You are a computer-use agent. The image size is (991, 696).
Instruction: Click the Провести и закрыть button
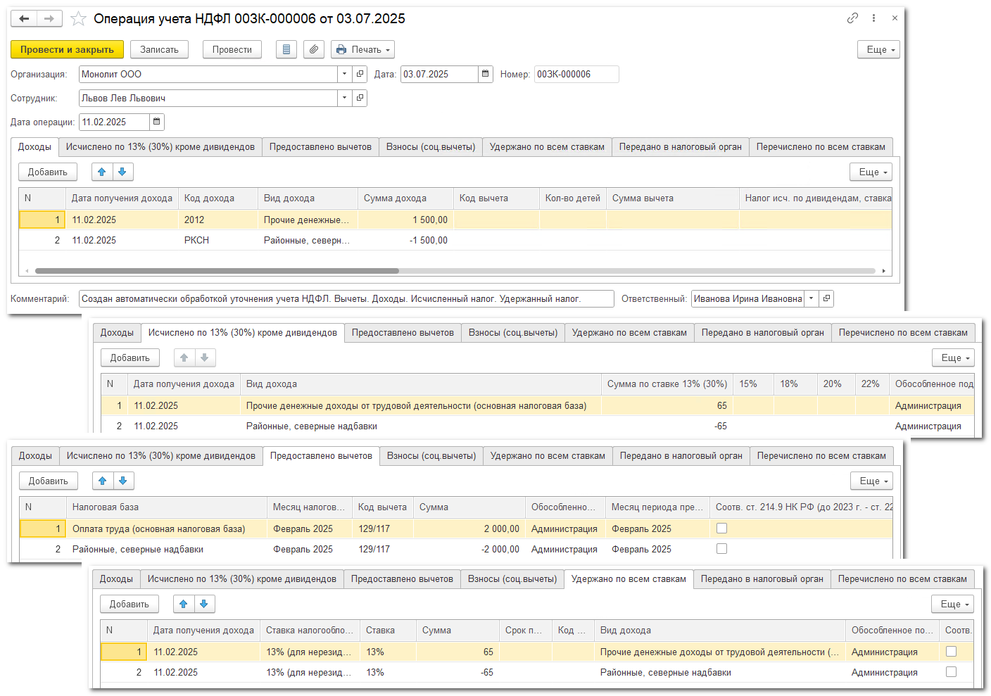tap(67, 49)
